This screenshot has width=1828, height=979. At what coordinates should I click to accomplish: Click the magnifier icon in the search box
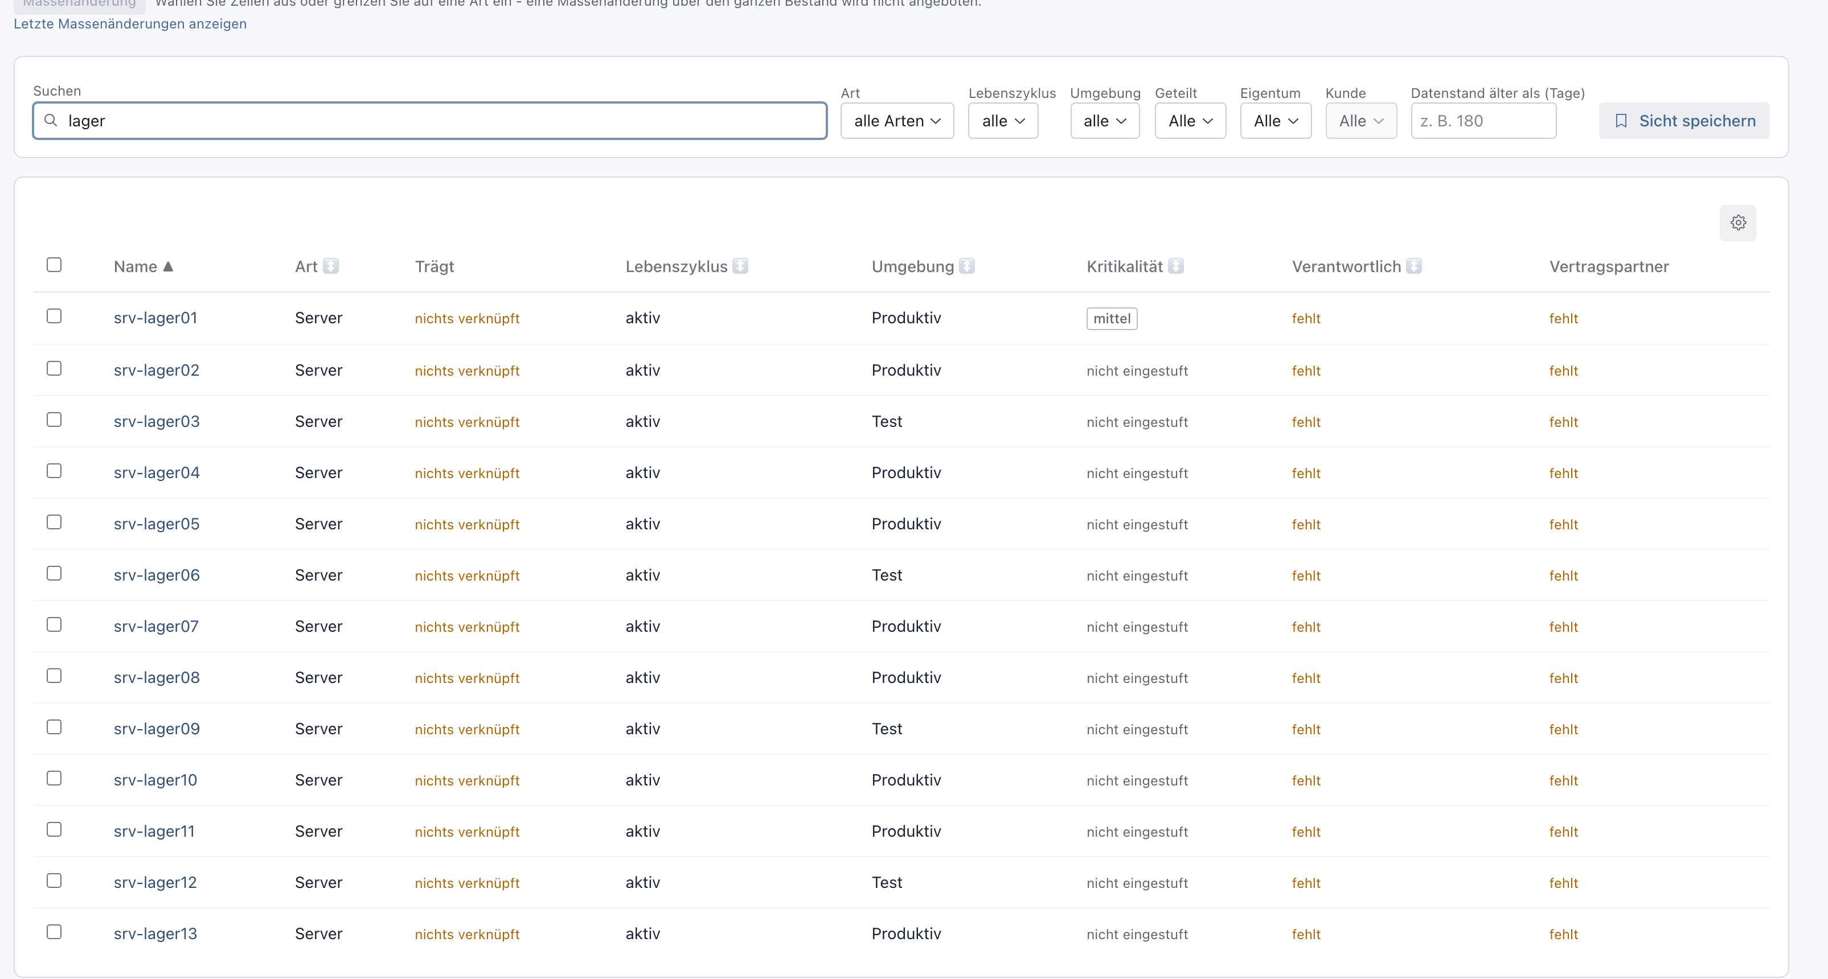pyautogui.click(x=50, y=121)
